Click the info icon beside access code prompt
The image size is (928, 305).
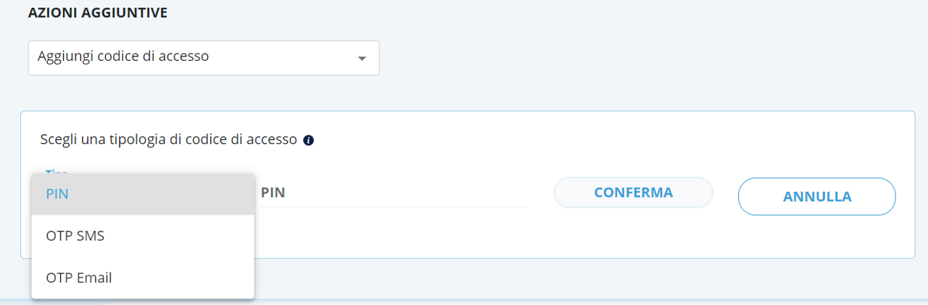click(x=308, y=141)
